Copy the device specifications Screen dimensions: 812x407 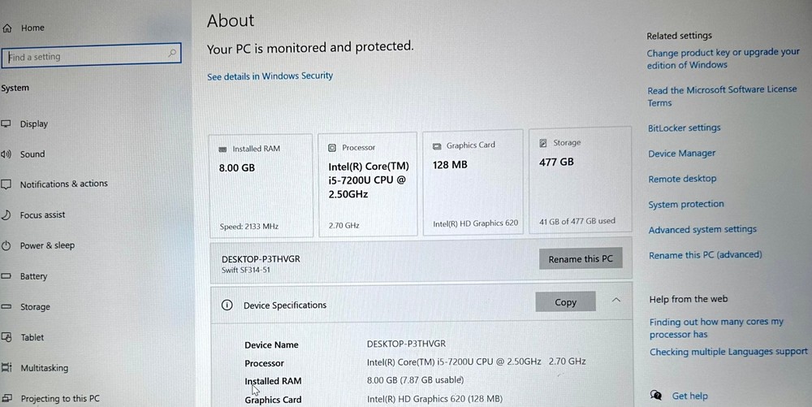[x=565, y=302]
